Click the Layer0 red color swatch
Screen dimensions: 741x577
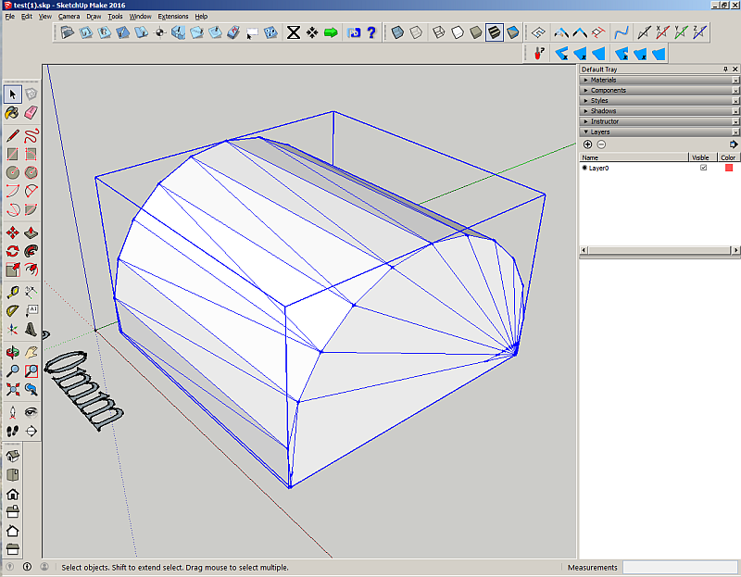[729, 168]
